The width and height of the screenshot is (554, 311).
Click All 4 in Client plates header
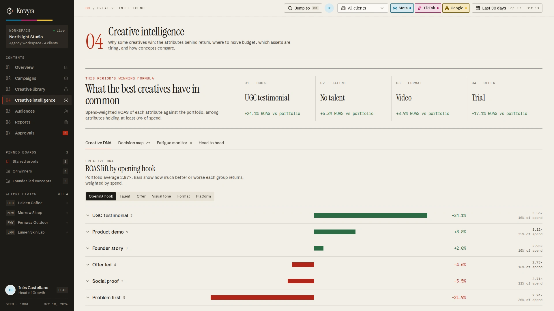(63, 194)
